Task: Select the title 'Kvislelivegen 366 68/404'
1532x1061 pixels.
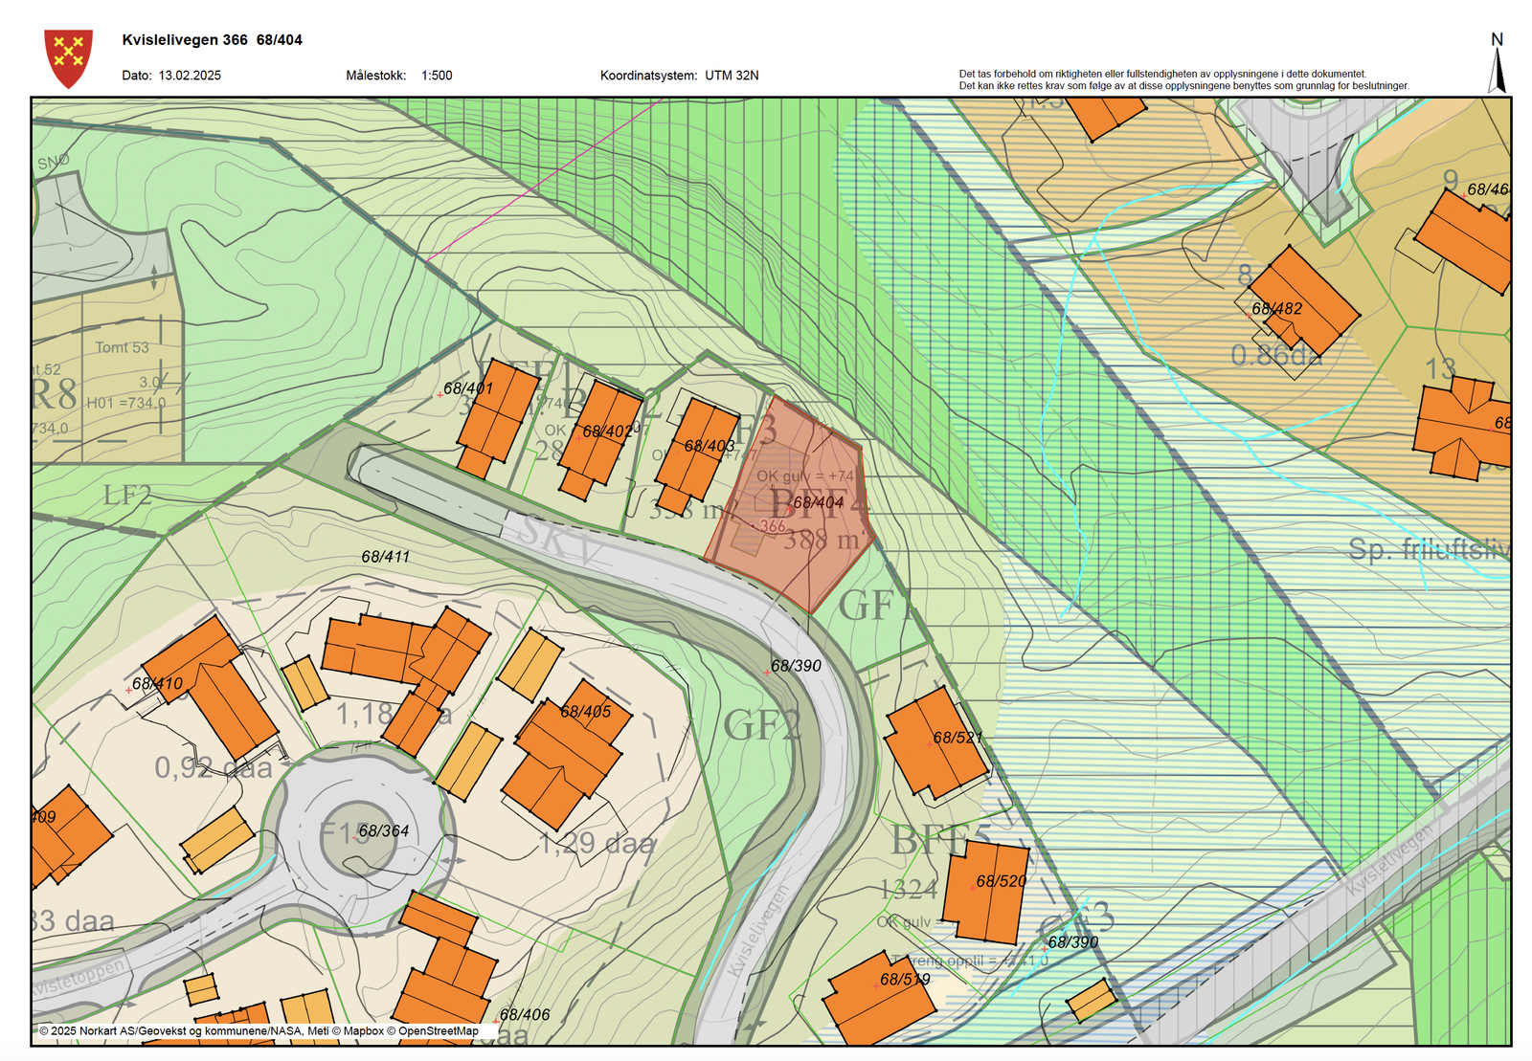Action: (212, 40)
